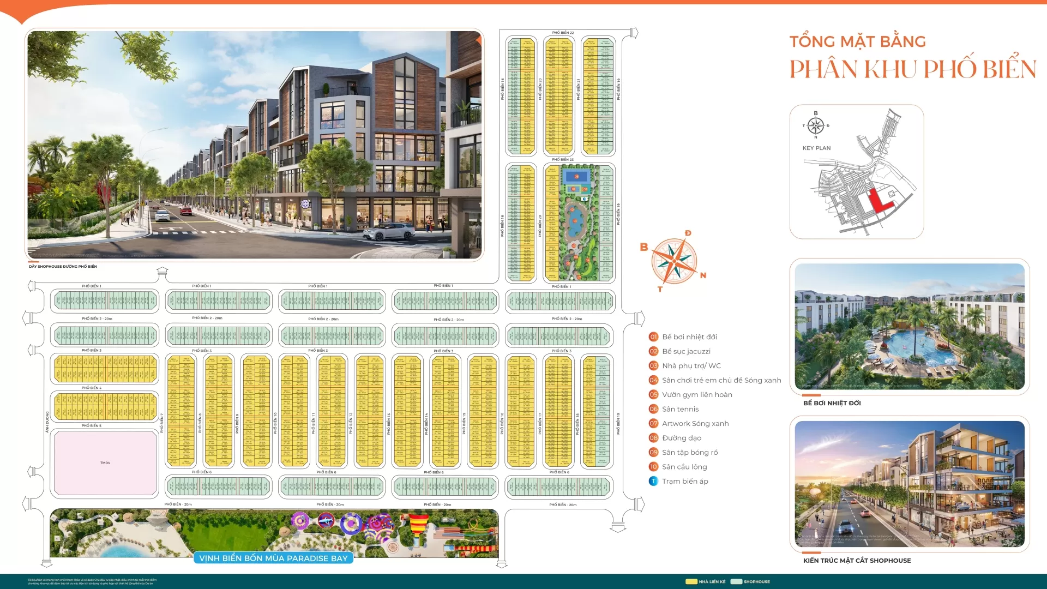Click blue T marker Trạm biến áp
Screen dimensions: 1047x589
(653, 481)
